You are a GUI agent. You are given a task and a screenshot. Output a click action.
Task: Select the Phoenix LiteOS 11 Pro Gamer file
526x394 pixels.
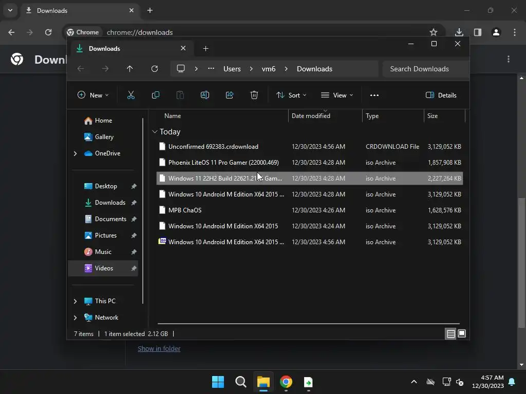pos(310,163)
